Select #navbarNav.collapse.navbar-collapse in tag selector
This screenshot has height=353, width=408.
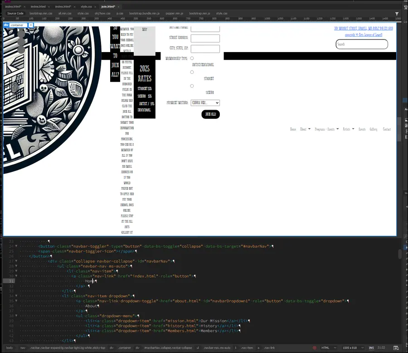tap(168, 348)
